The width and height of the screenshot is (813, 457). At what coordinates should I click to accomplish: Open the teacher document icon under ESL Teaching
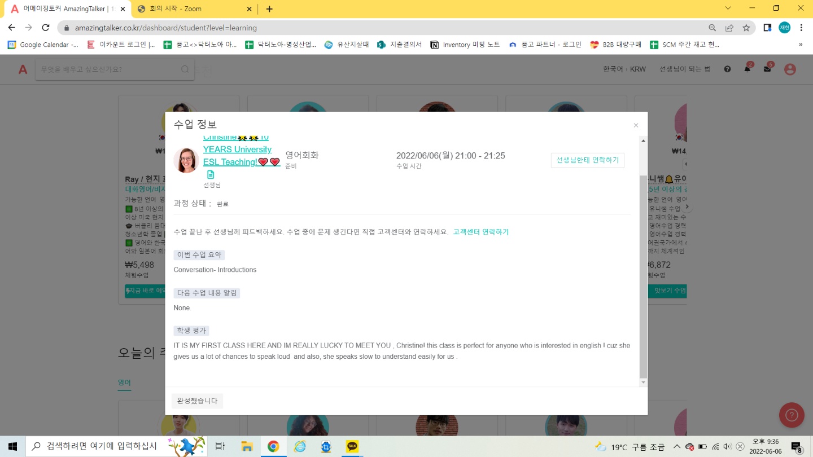click(x=211, y=174)
